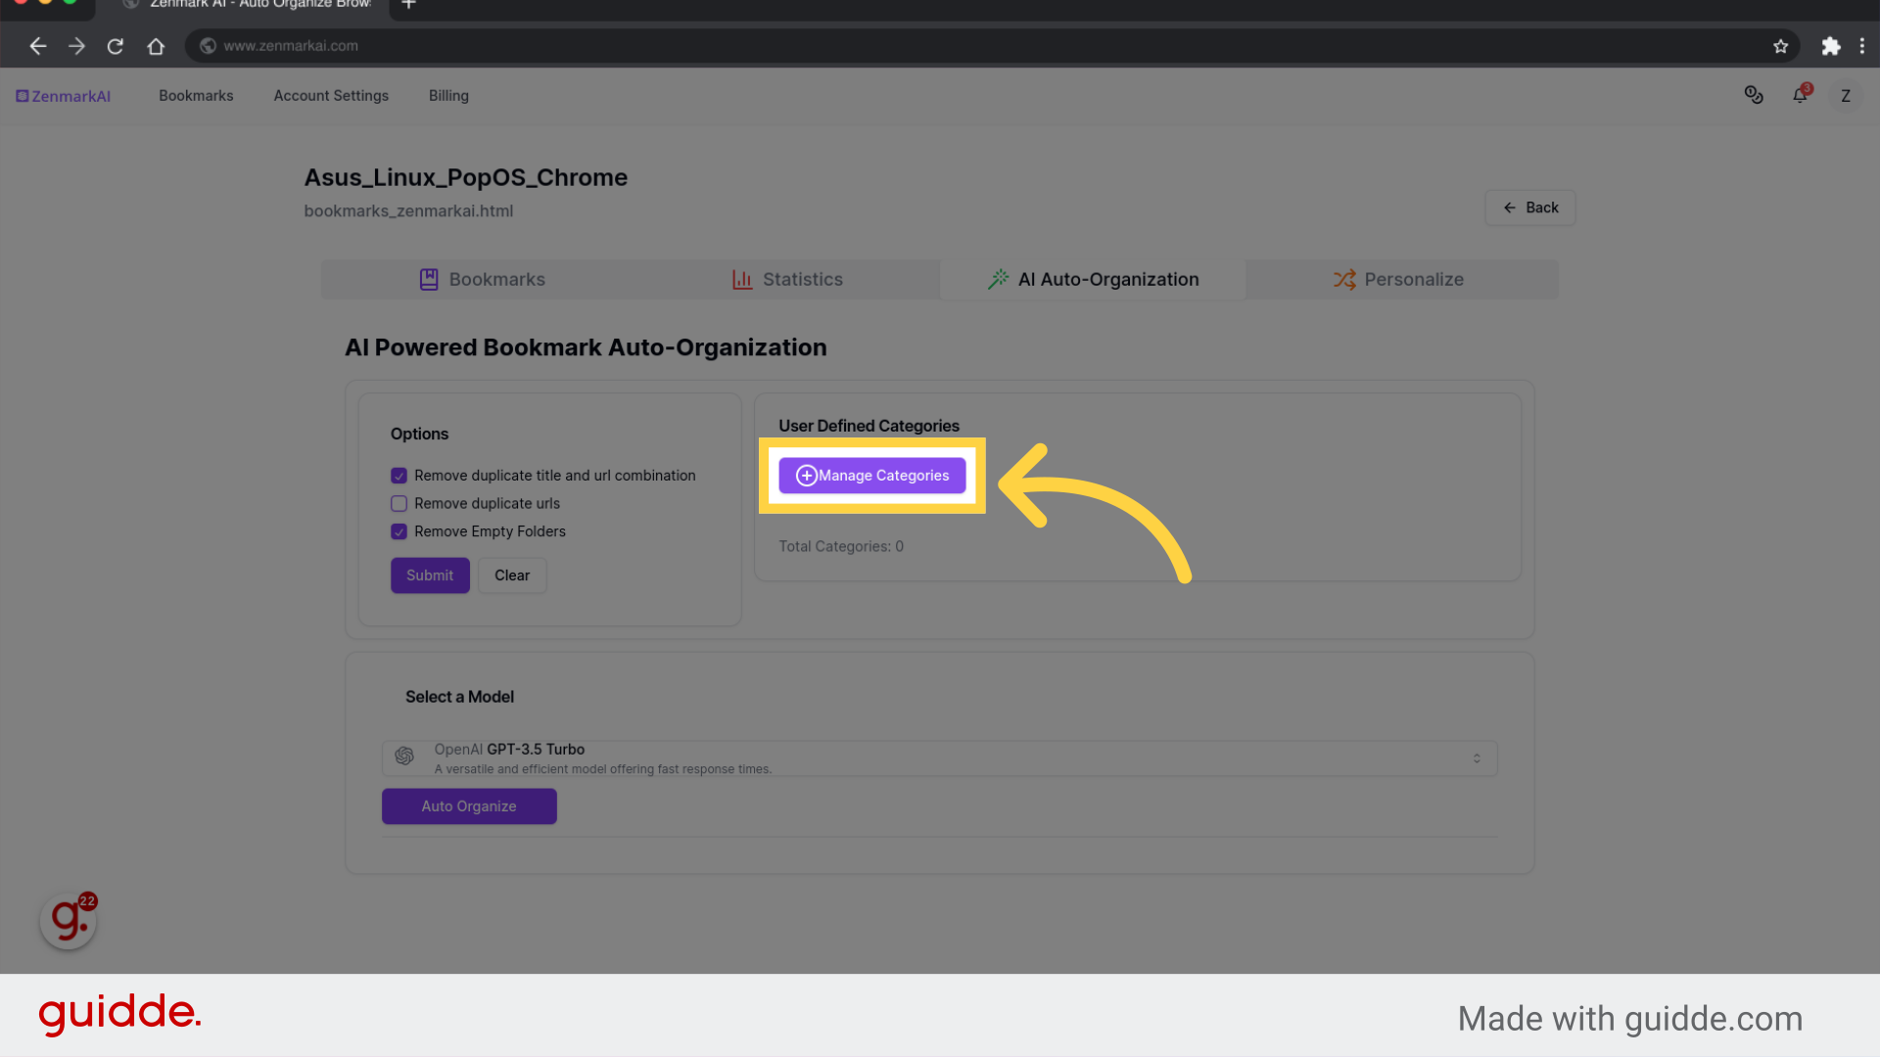Click the Auto Organize button
The image size is (1880, 1057).
click(469, 805)
